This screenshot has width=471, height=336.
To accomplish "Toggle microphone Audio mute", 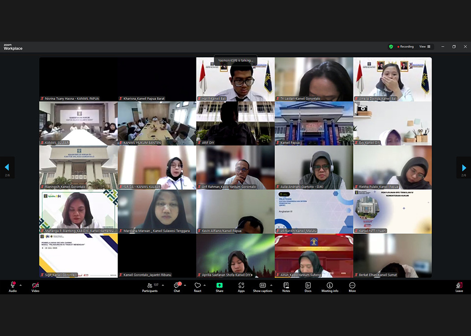I will 13,287.
